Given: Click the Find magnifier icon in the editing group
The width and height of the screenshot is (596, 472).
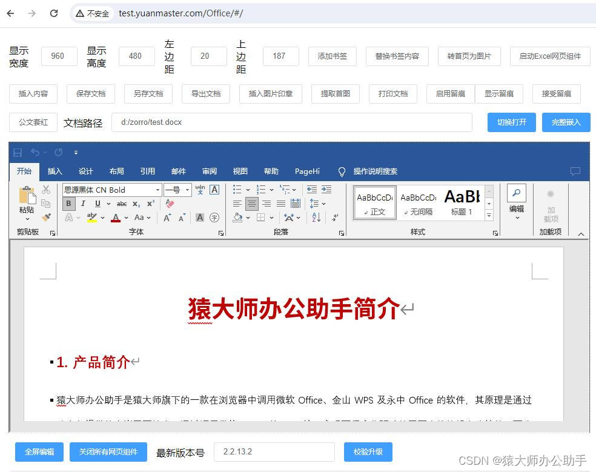Looking at the screenshot, I should click(x=517, y=193).
